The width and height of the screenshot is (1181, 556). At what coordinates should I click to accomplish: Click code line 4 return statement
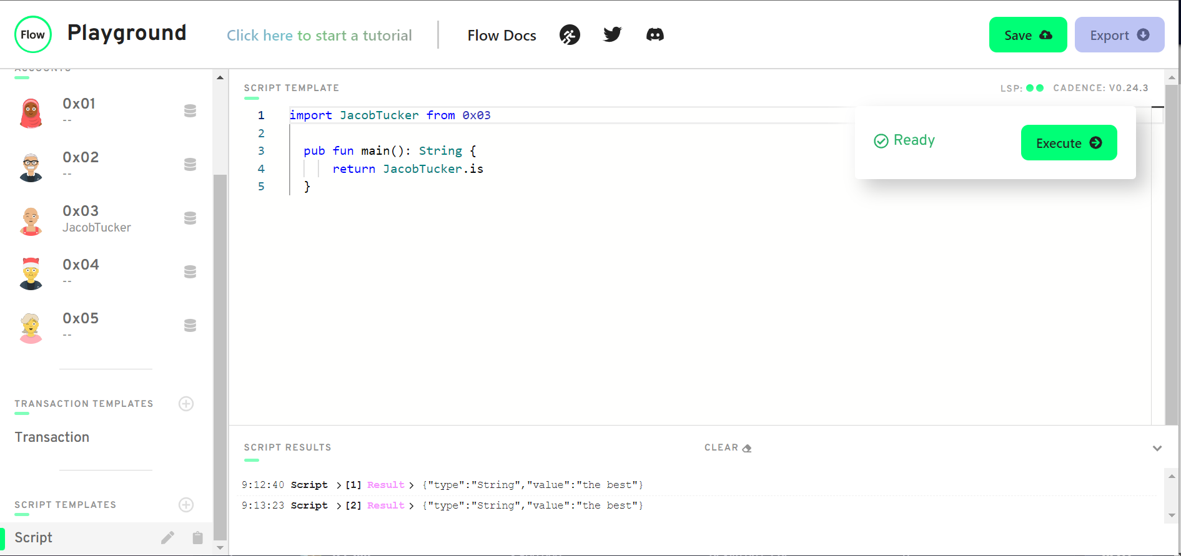408,168
